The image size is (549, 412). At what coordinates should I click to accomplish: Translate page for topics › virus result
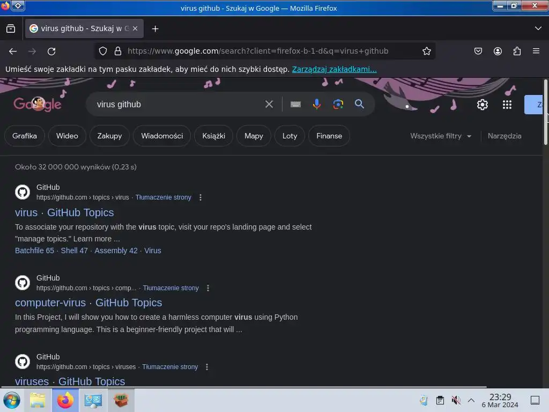[164, 197]
